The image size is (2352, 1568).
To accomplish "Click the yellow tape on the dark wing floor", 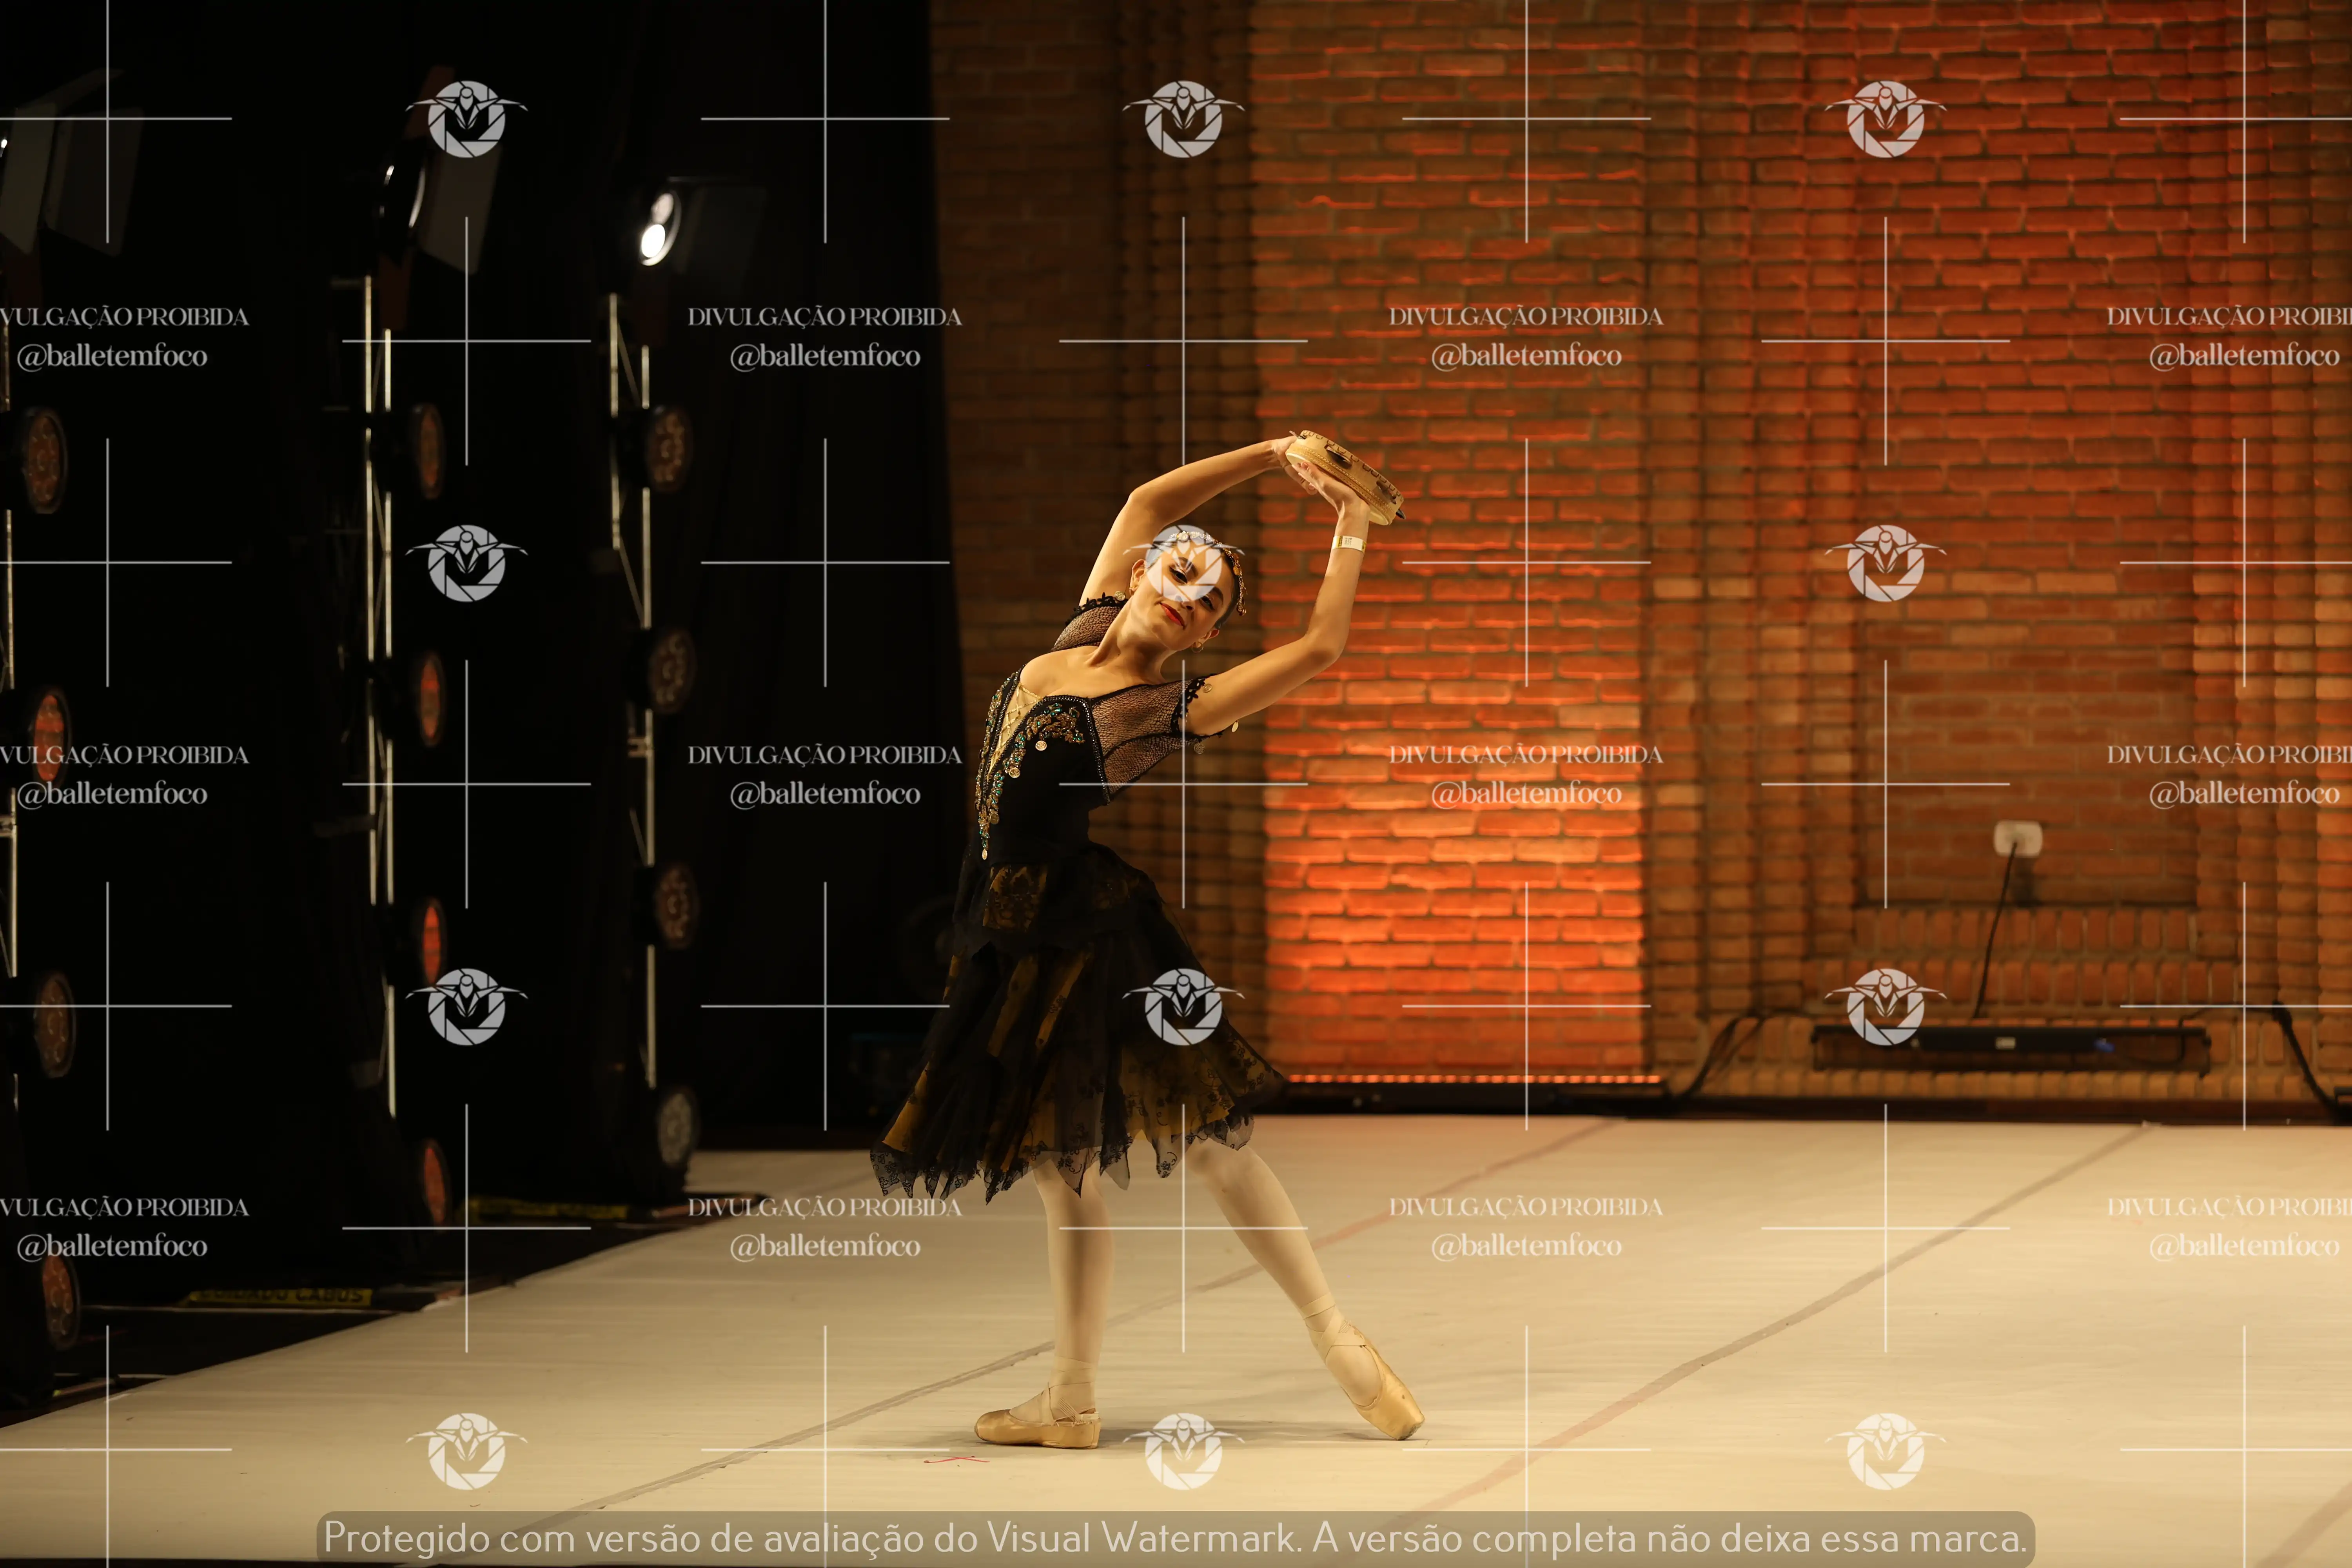I will pos(280,1297).
